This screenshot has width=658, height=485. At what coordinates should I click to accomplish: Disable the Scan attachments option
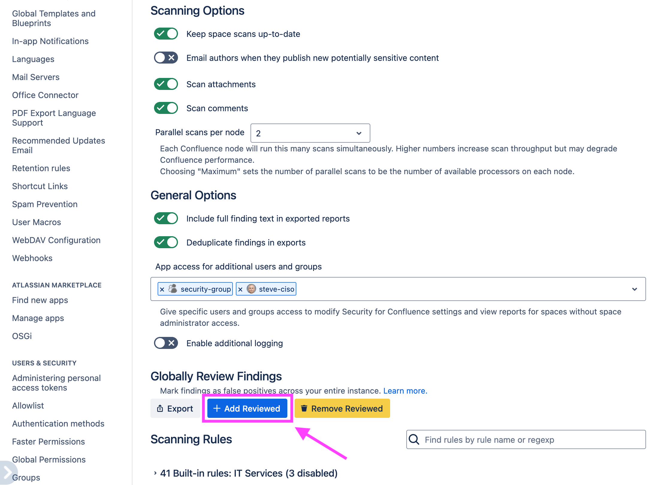coord(166,84)
